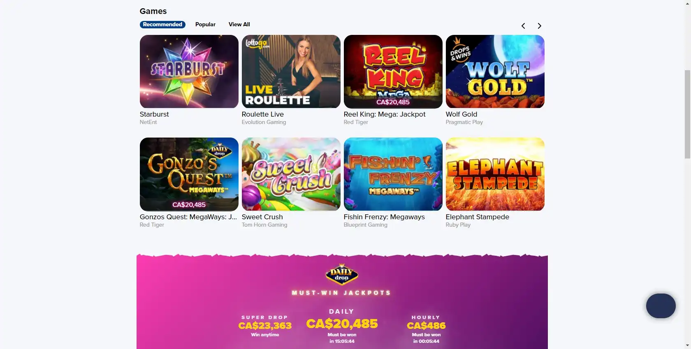Click the Roulette Live title link
This screenshot has height=349, width=691.
pos(263,114)
